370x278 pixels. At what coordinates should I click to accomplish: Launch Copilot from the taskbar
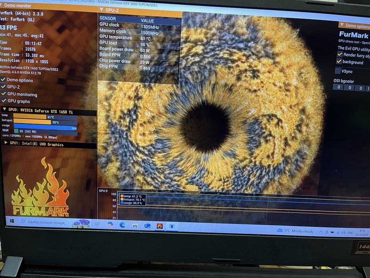tap(110, 224)
